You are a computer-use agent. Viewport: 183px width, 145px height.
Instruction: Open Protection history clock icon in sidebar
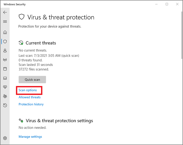pos(5,105)
